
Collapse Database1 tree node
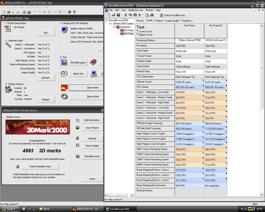tap(114, 27)
